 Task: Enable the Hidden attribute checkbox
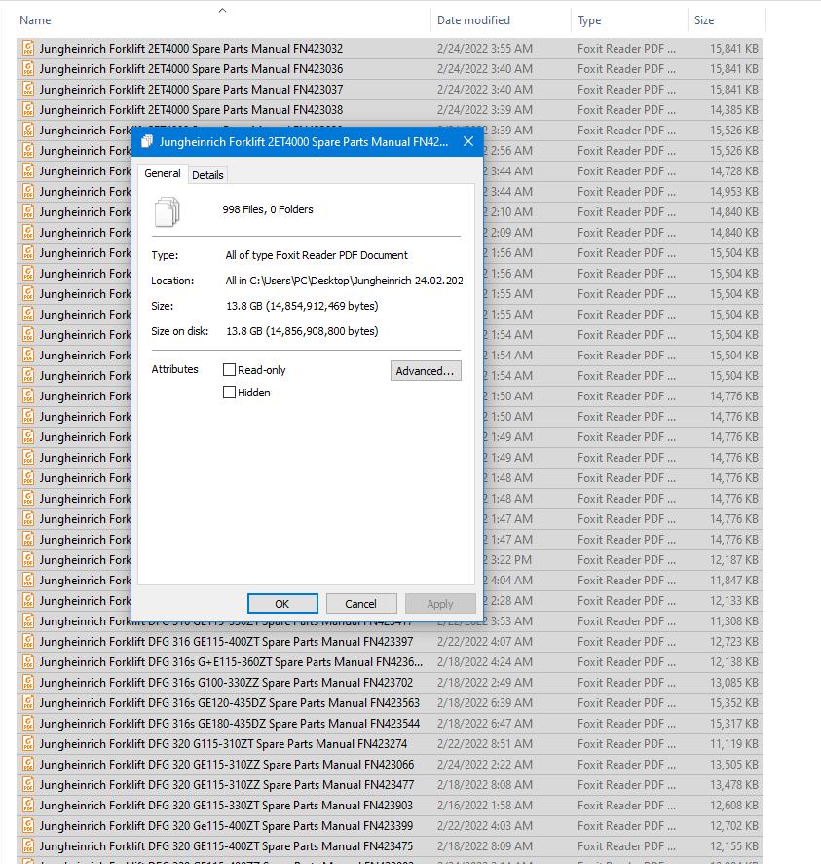[x=229, y=393]
